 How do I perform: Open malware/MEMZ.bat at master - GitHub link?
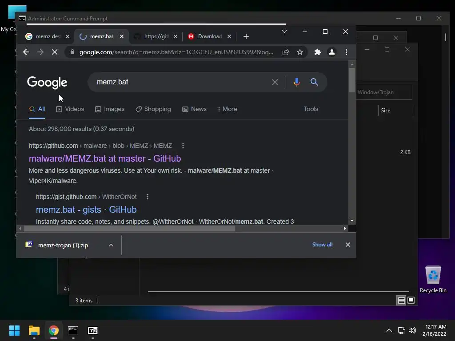point(105,159)
